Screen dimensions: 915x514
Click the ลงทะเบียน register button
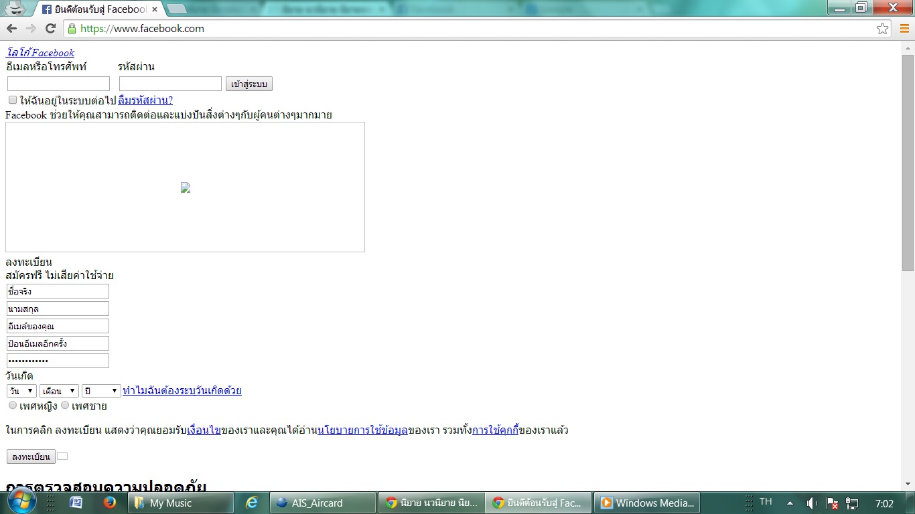(31, 456)
